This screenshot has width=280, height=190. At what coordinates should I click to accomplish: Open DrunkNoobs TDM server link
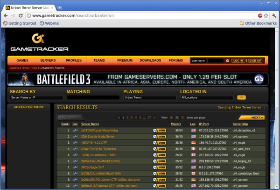point(99,155)
